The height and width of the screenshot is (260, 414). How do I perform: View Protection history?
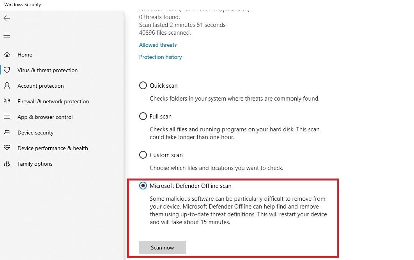point(160,57)
